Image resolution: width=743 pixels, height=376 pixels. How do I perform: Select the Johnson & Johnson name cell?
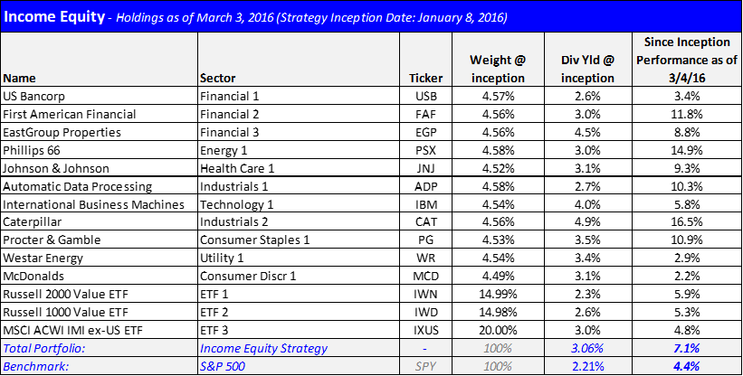99,168
